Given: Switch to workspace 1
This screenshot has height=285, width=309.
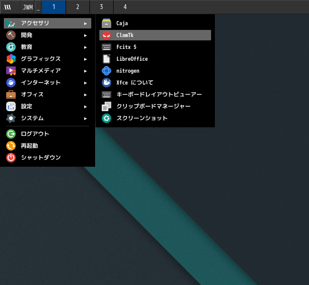Looking at the screenshot, I should [x=54, y=7].
